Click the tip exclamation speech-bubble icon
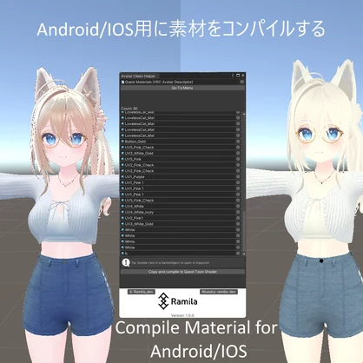The image size is (363, 363). [x=126, y=263]
